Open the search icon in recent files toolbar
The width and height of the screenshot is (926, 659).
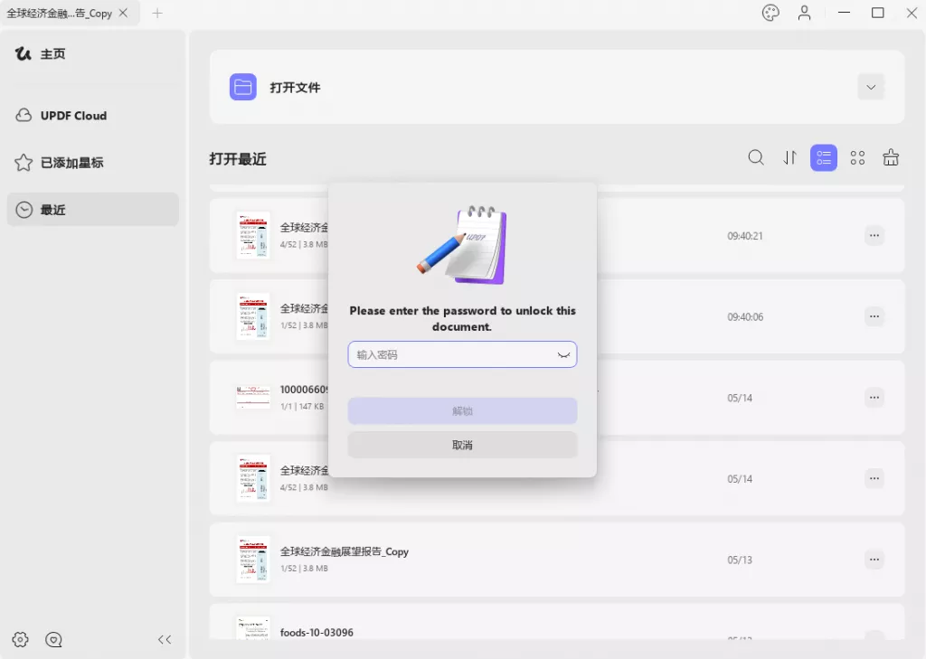pyautogui.click(x=756, y=157)
